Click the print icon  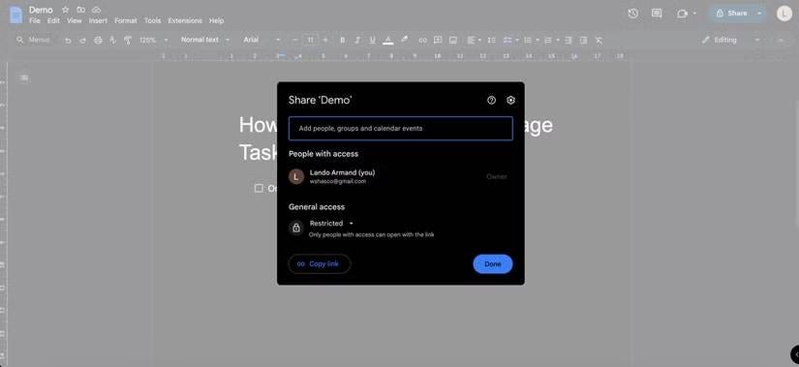point(98,41)
